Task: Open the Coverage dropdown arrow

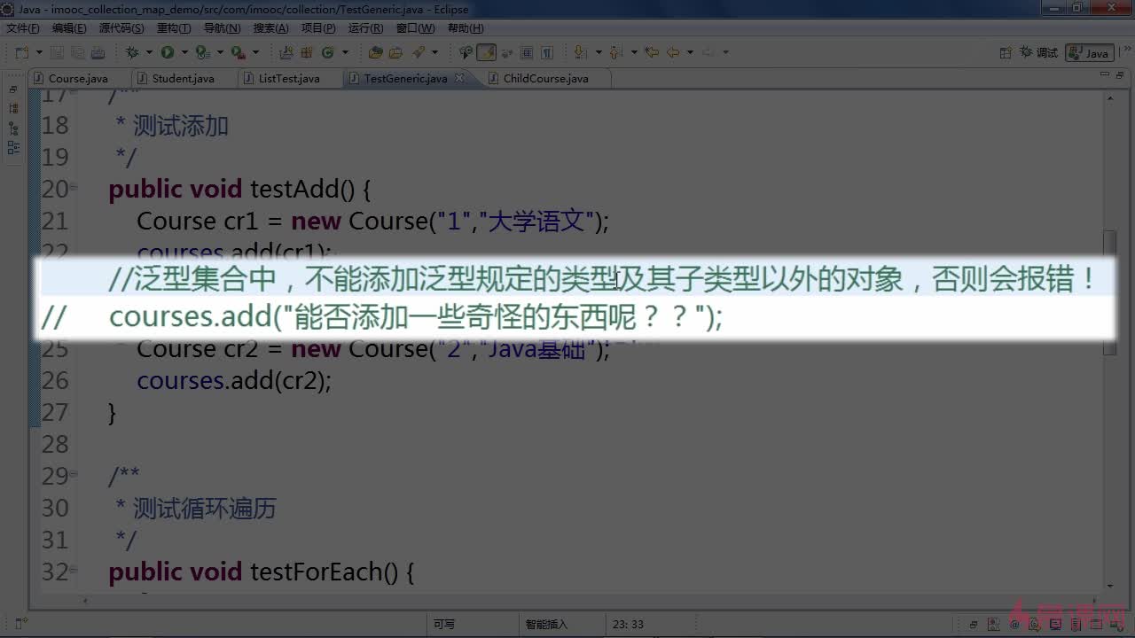Action: (220, 52)
